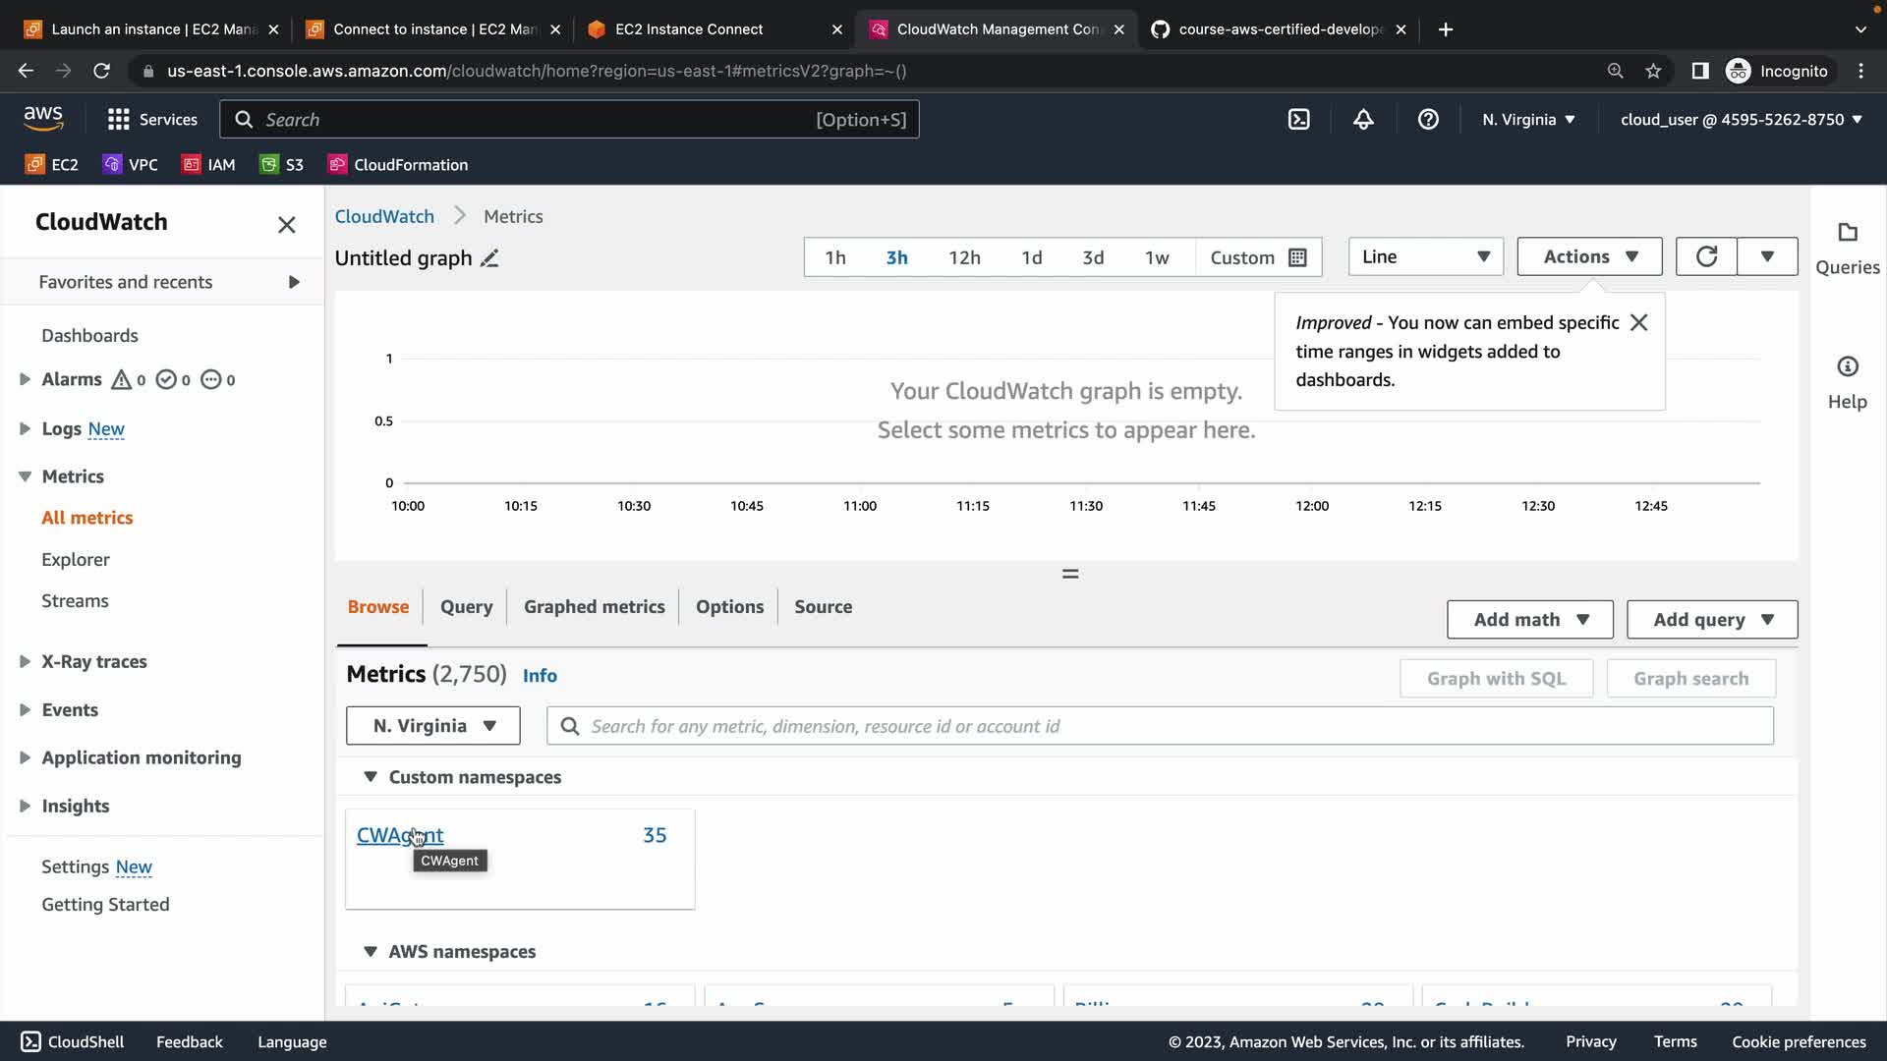Screen dimensions: 1887x1061
Task: Open the notifications bell icon
Action: 1363,120
